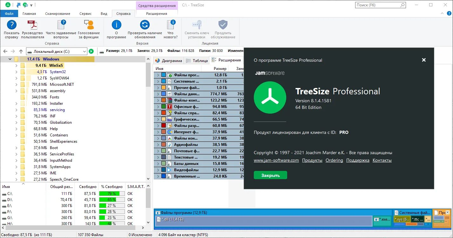Open the Контакты link
The height and width of the screenshot is (238, 453).
382,160
